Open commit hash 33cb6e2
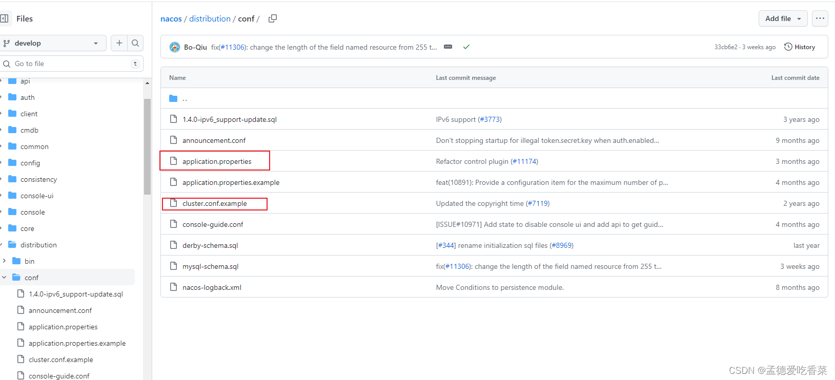This screenshot has height=380, width=835. coord(726,47)
